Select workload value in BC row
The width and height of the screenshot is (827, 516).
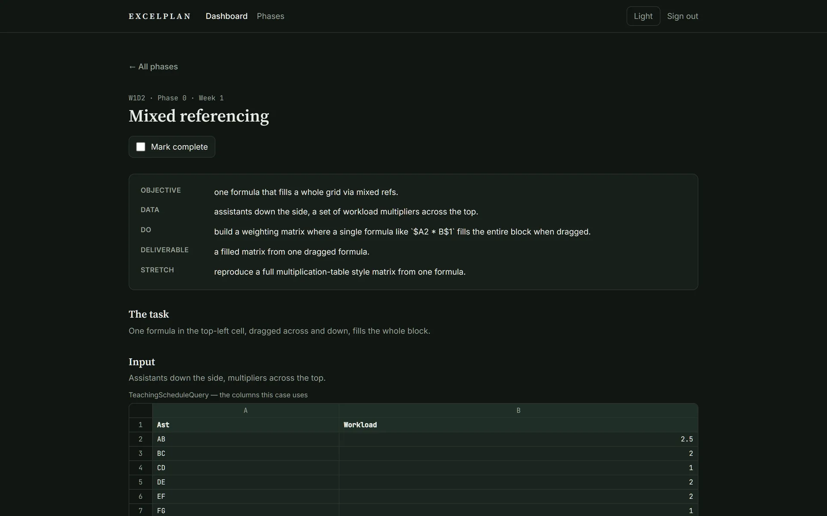[x=518, y=454]
